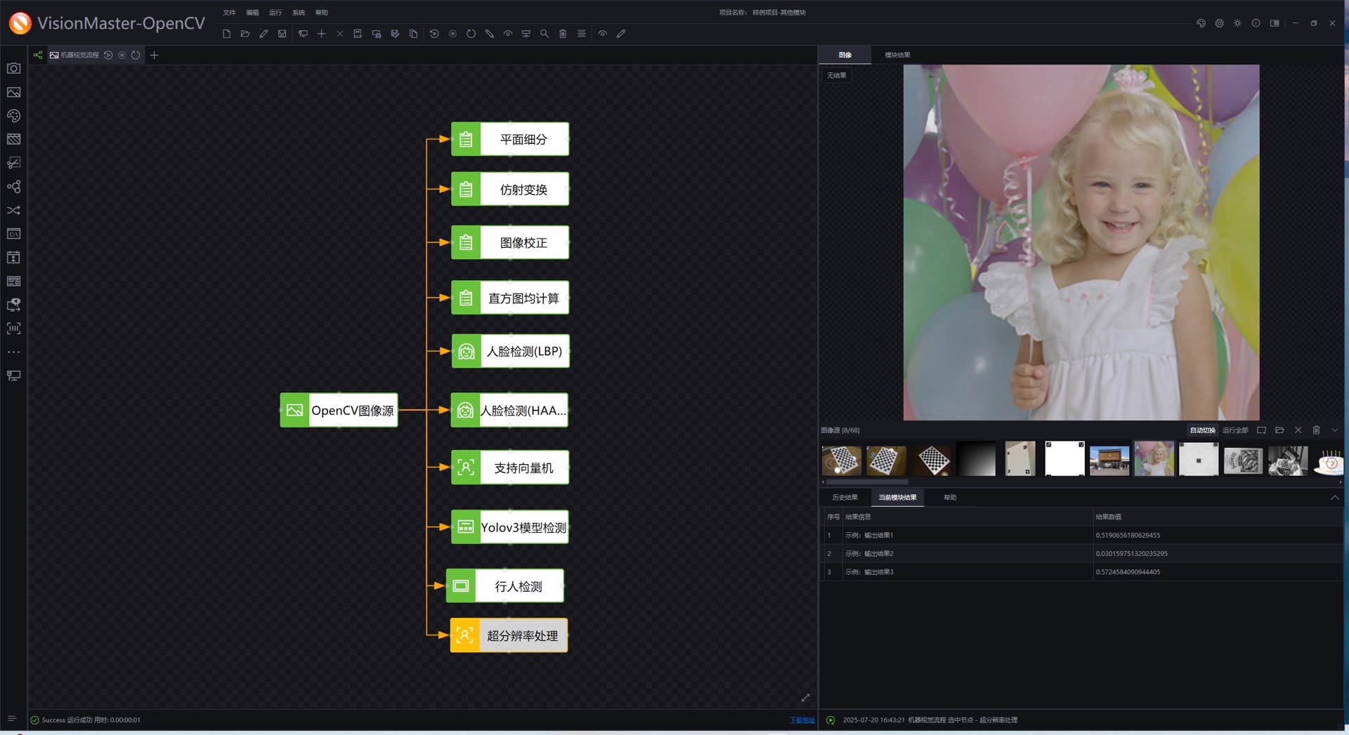Screen dimensions: 1349x735
Task: Collapse the results panel chevron
Action: click(1334, 497)
